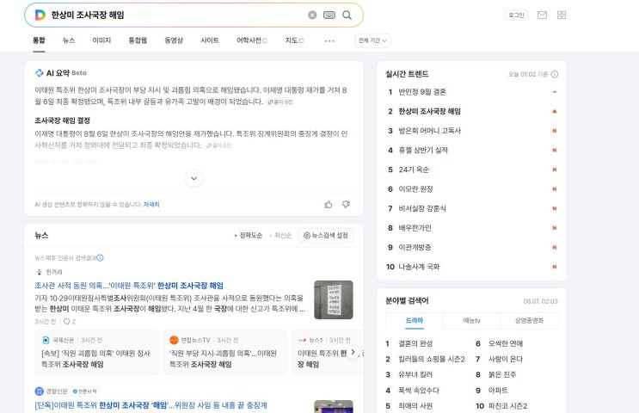639x413 pixels.
Task: Like the AI summary with thumbs-up
Action: click(x=329, y=205)
